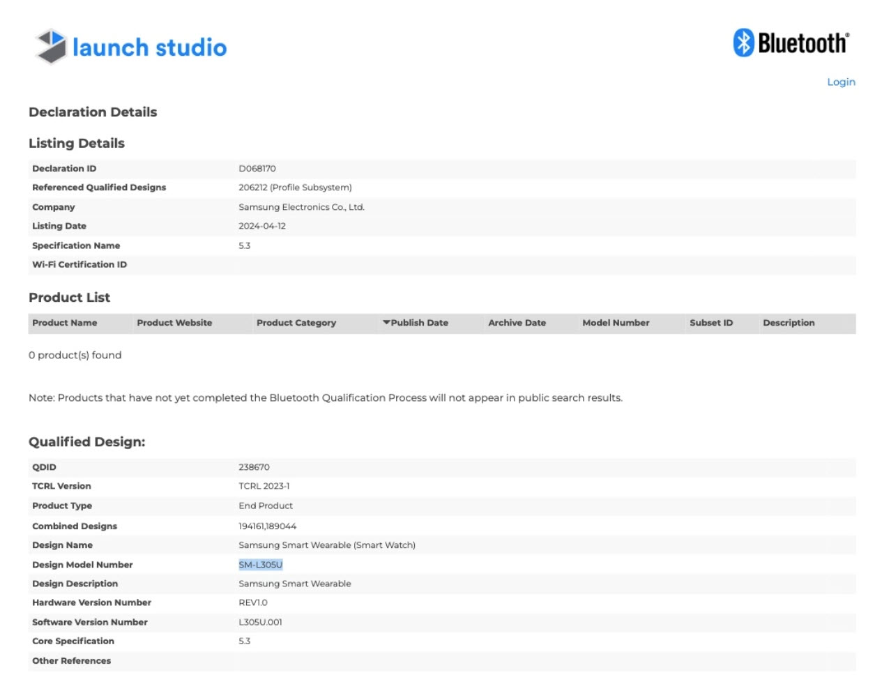
Task: Click the Product Type label
Action: (62, 505)
